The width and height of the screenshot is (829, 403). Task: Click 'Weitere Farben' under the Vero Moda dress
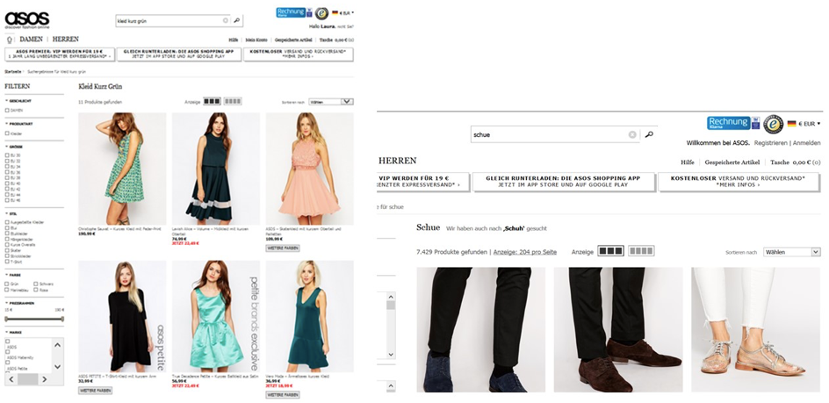coord(283,394)
